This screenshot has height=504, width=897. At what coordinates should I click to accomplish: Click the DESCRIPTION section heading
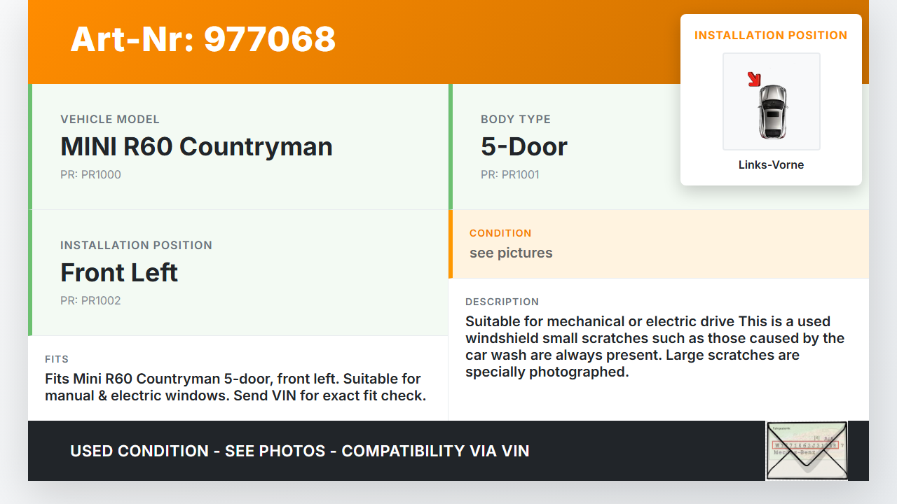click(502, 302)
